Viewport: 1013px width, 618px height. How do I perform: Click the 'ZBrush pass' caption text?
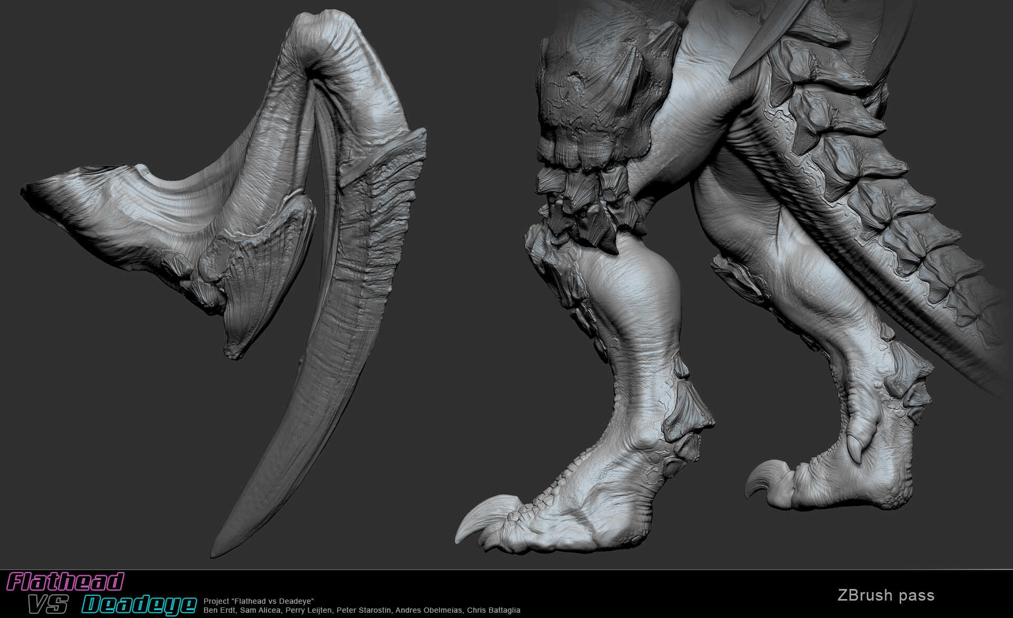click(886, 596)
